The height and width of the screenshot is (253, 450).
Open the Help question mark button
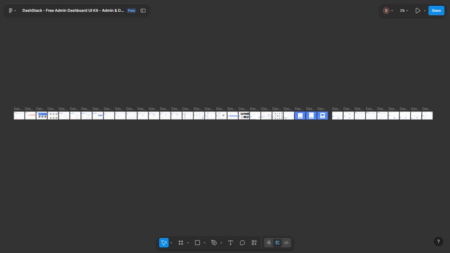pos(438,242)
